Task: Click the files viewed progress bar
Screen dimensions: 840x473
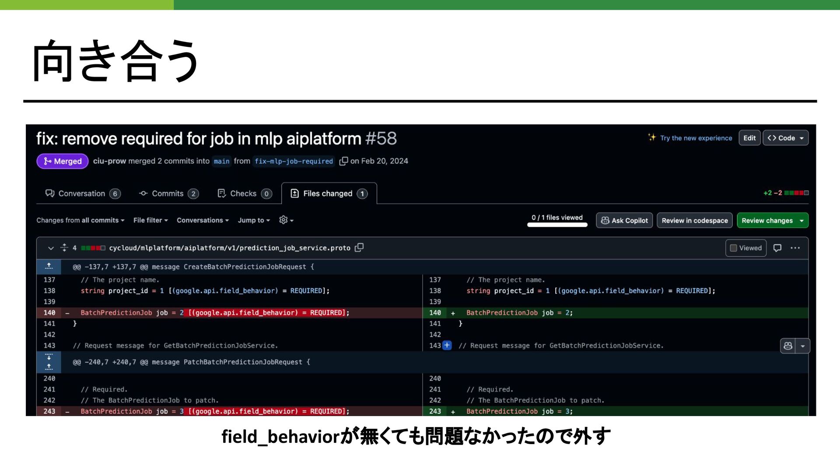Action: click(557, 225)
